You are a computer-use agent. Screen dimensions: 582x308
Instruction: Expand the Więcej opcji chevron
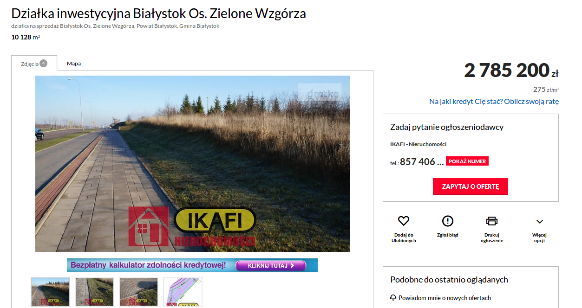click(x=539, y=222)
